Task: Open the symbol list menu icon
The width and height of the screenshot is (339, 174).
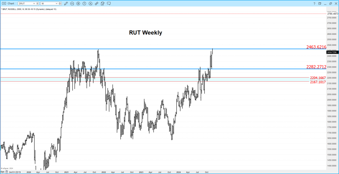Action: (37, 3)
